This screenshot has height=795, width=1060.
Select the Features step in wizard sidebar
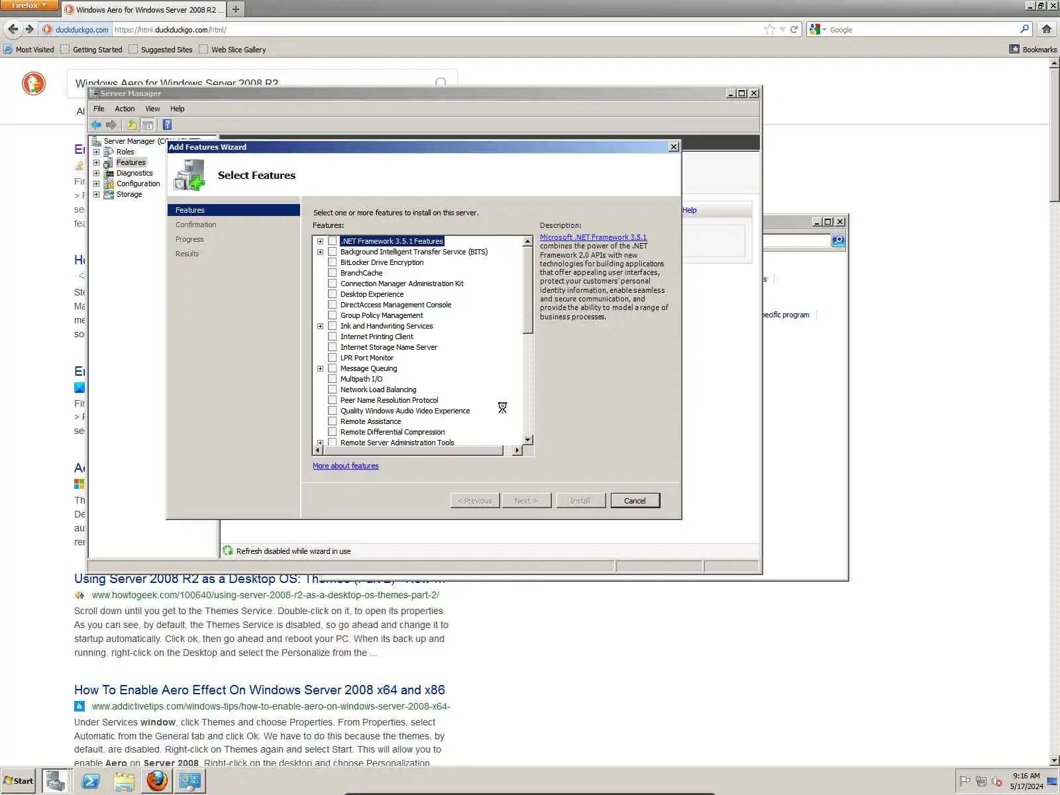(x=234, y=210)
